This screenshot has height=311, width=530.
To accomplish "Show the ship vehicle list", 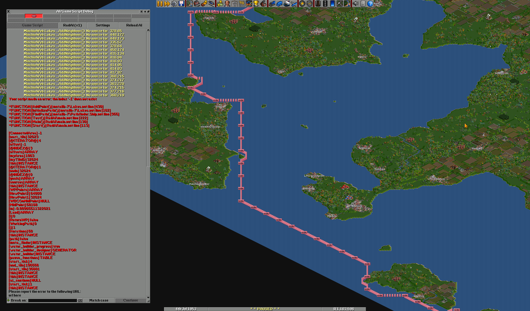I will 287,4.
